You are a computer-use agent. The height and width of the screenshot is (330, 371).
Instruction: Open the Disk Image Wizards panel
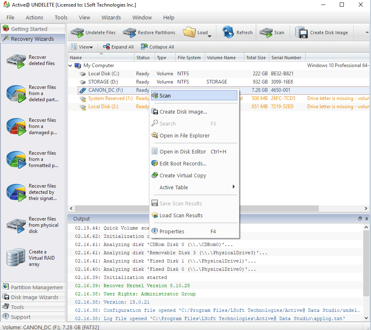coord(33,297)
